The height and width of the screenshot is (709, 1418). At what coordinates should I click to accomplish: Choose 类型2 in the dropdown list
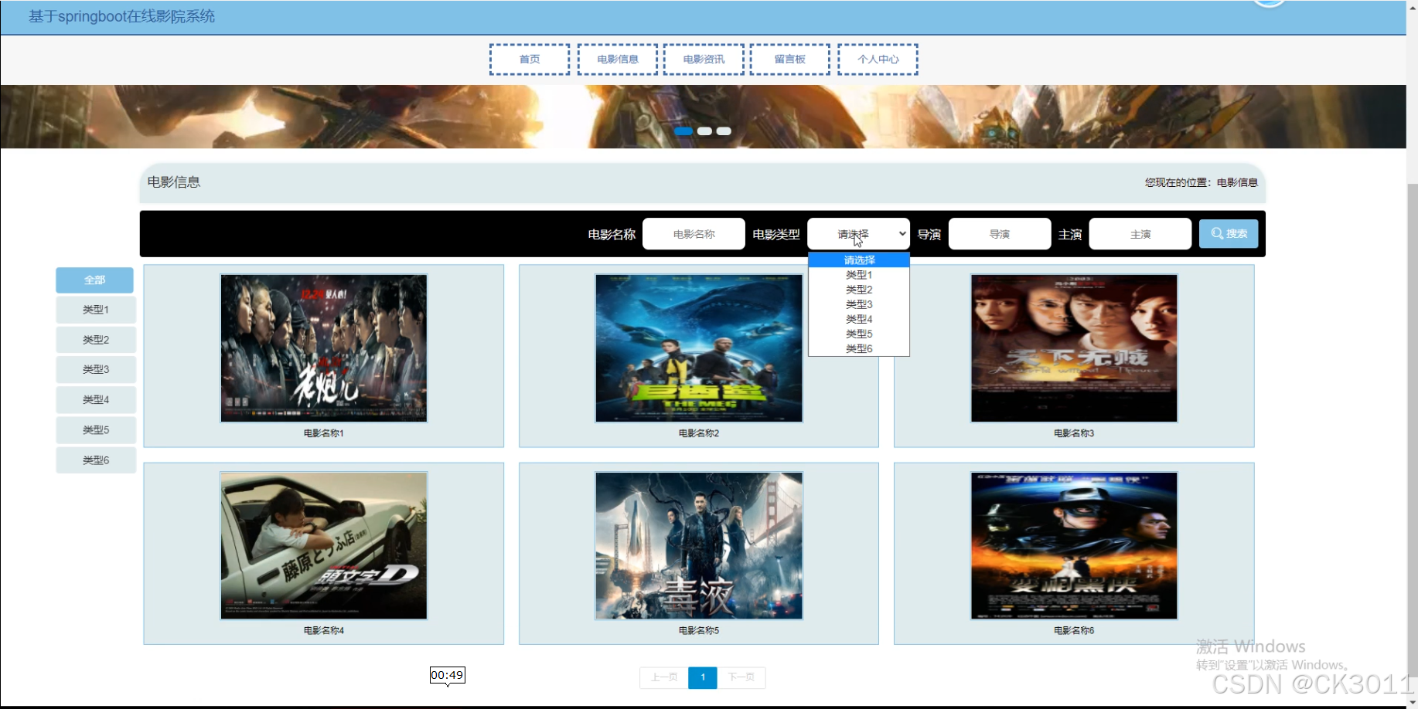click(859, 290)
